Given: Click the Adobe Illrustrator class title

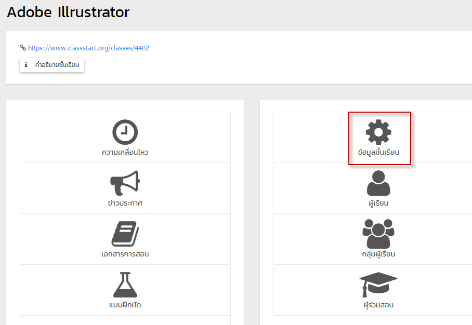Looking at the screenshot, I should pyautogui.click(x=68, y=12).
